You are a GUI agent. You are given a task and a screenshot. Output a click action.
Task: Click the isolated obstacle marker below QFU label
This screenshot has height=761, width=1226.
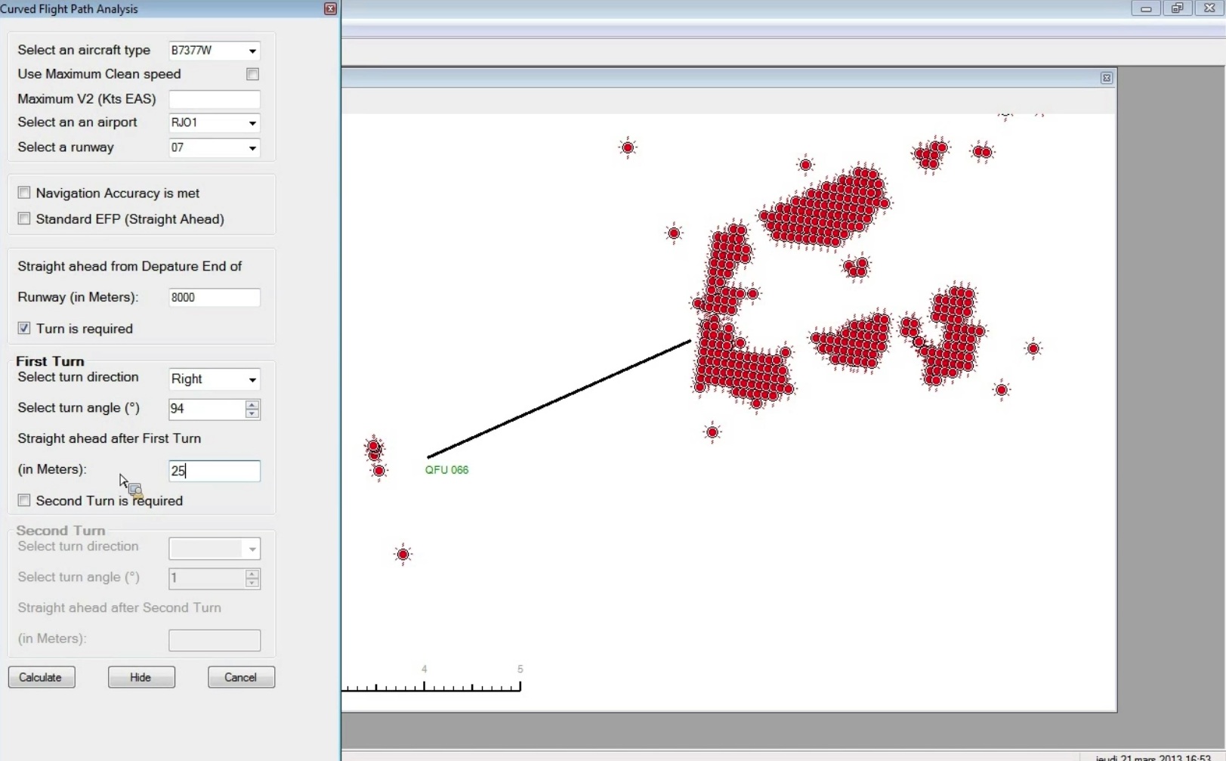click(403, 555)
